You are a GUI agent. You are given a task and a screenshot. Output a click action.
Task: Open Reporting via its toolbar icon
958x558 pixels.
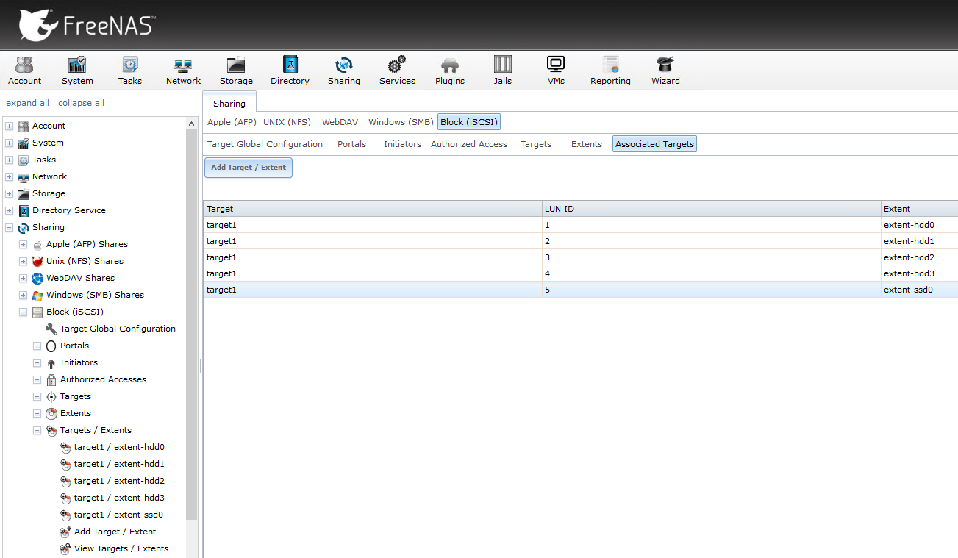(x=610, y=70)
